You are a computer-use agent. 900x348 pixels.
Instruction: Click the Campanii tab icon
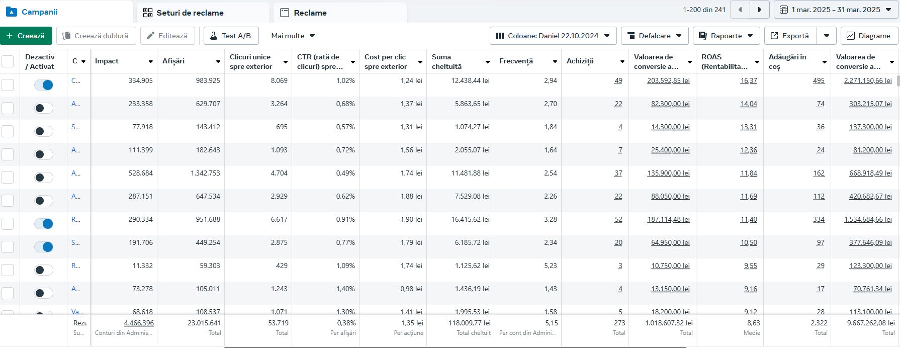point(11,12)
